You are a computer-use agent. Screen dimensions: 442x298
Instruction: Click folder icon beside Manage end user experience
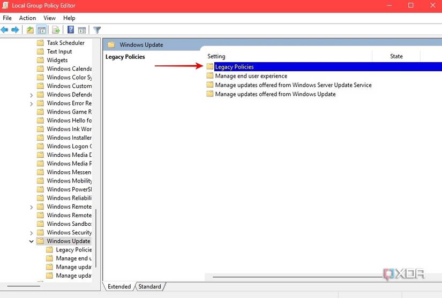click(x=209, y=75)
